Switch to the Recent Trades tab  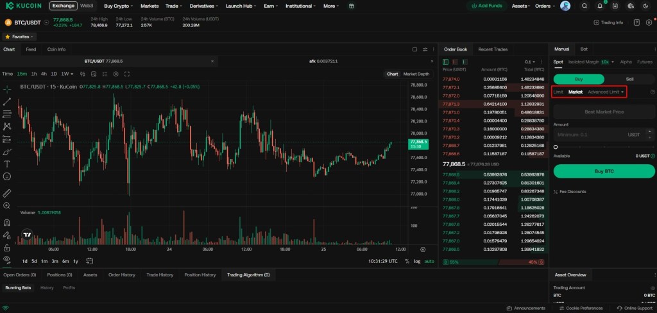[x=493, y=49]
